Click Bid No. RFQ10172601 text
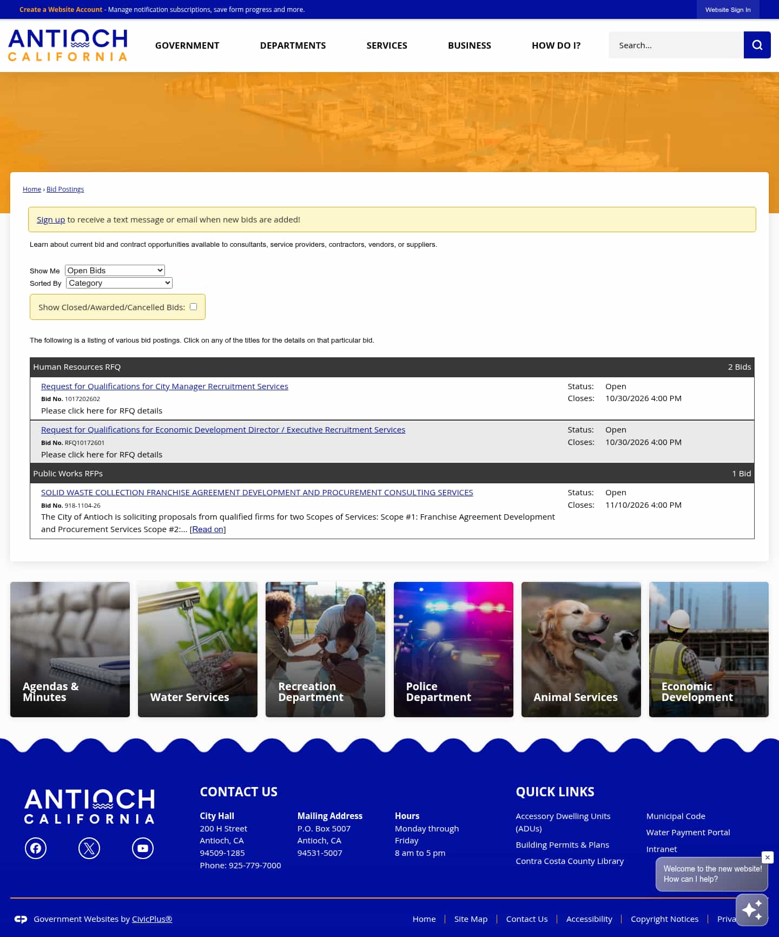This screenshot has height=937, width=779. coord(73,443)
